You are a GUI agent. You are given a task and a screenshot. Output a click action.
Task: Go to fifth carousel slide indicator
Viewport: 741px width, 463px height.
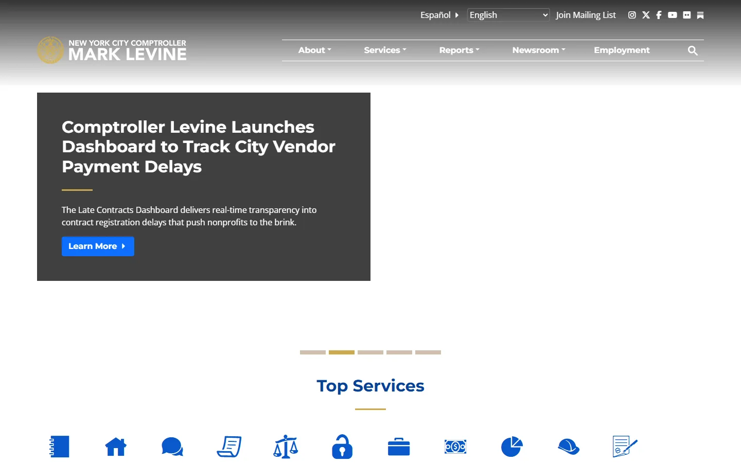[x=428, y=352]
